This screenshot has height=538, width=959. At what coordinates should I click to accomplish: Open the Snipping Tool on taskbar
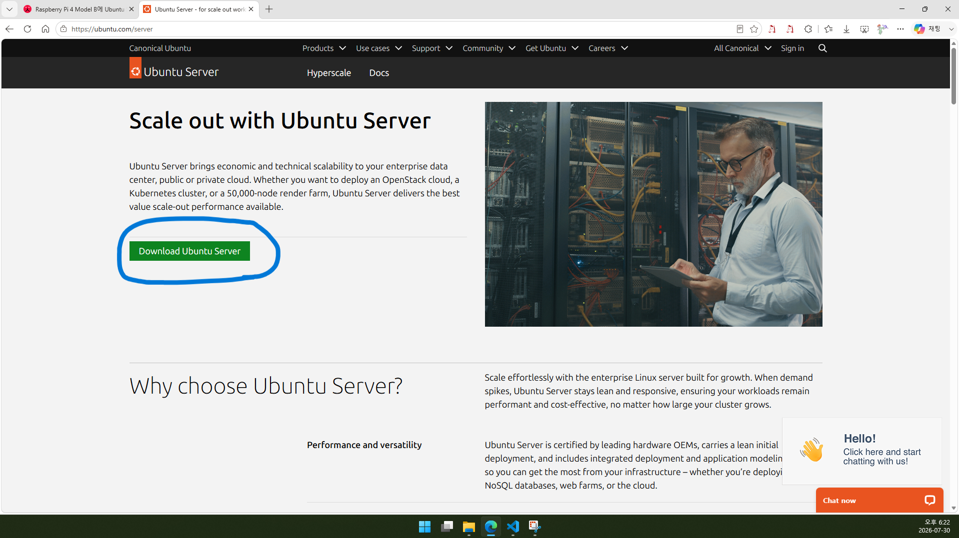point(535,527)
